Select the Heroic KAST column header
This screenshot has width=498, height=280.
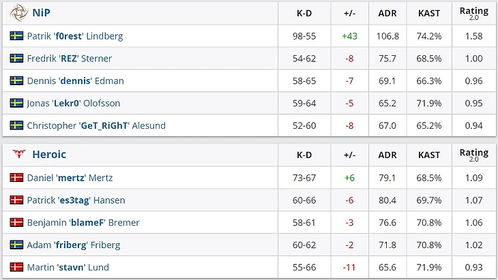pos(429,155)
